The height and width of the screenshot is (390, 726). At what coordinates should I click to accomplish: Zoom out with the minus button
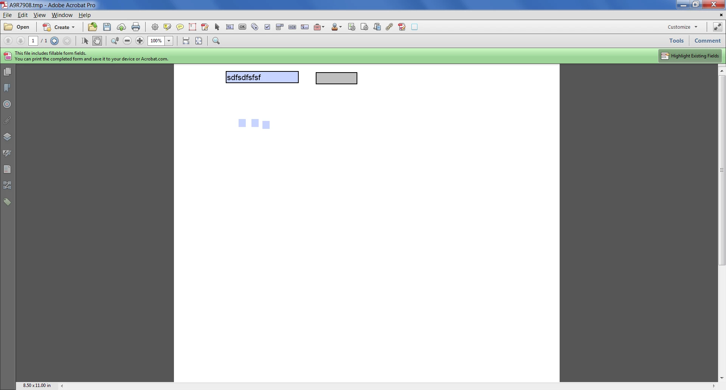point(127,41)
